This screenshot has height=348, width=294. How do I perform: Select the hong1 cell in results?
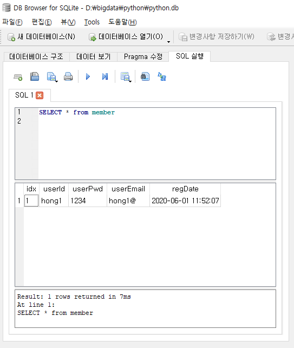click(54, 201)
